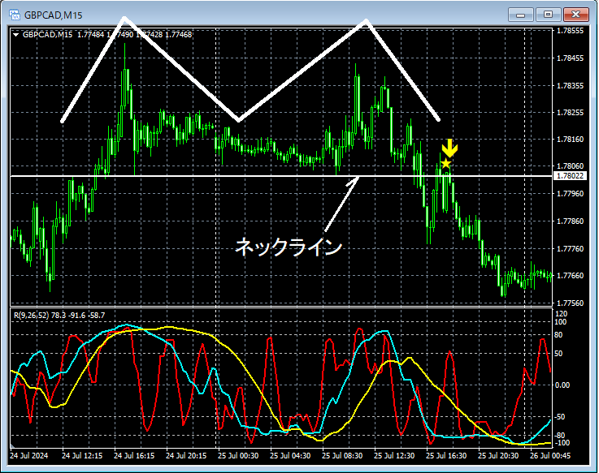599x473 pixels.
Task: Click the 1.78555 price axis label
Action: click(570, 31)
